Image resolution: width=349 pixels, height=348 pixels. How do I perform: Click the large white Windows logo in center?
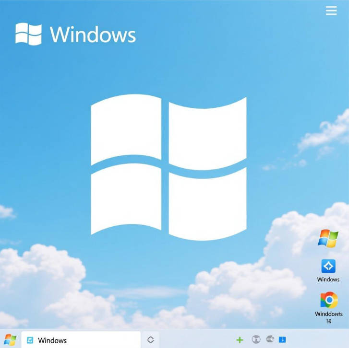(168, 168)
